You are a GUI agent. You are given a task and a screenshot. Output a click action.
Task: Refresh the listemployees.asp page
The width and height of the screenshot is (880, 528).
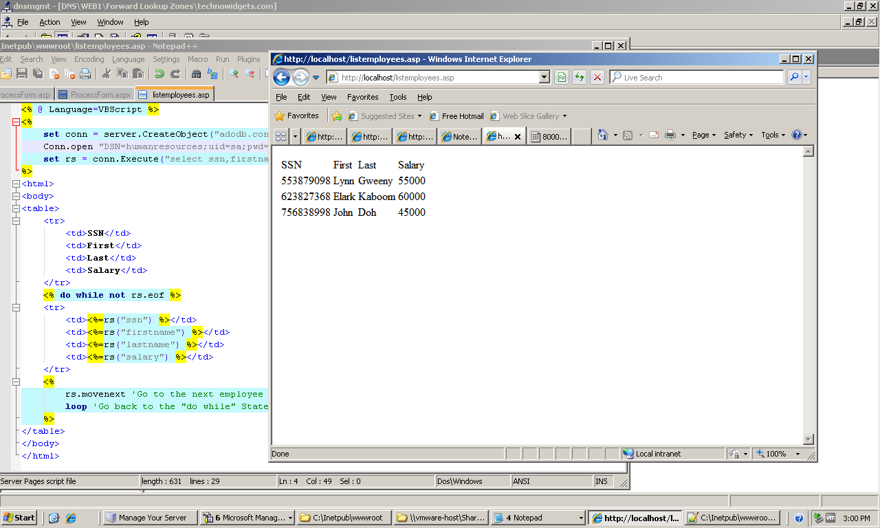[580, 78]
